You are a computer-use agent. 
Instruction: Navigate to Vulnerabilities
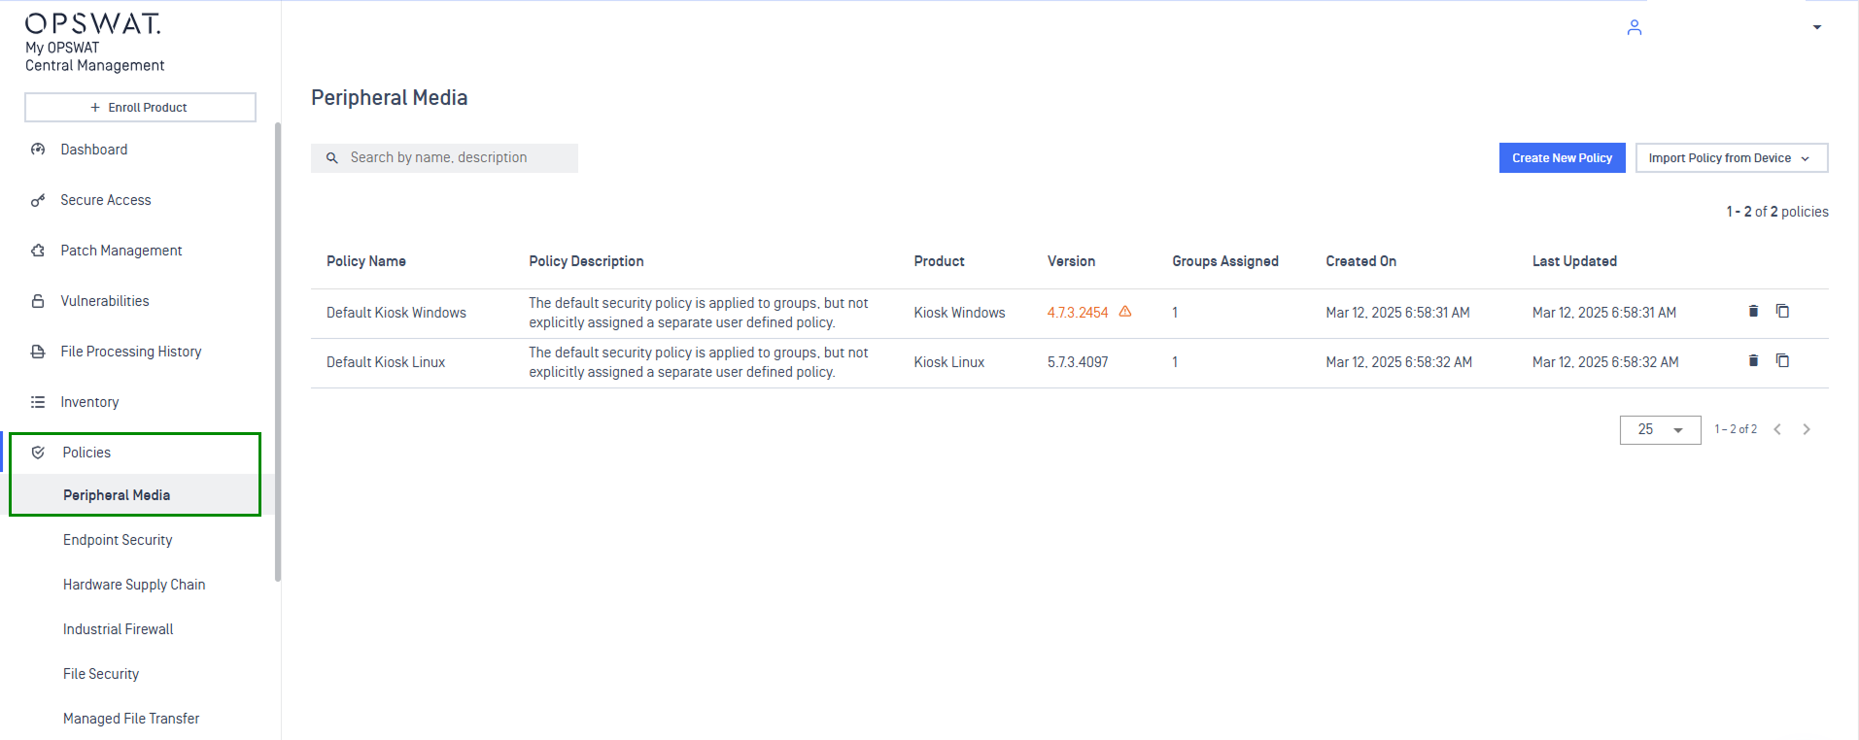tap(105, 301)
